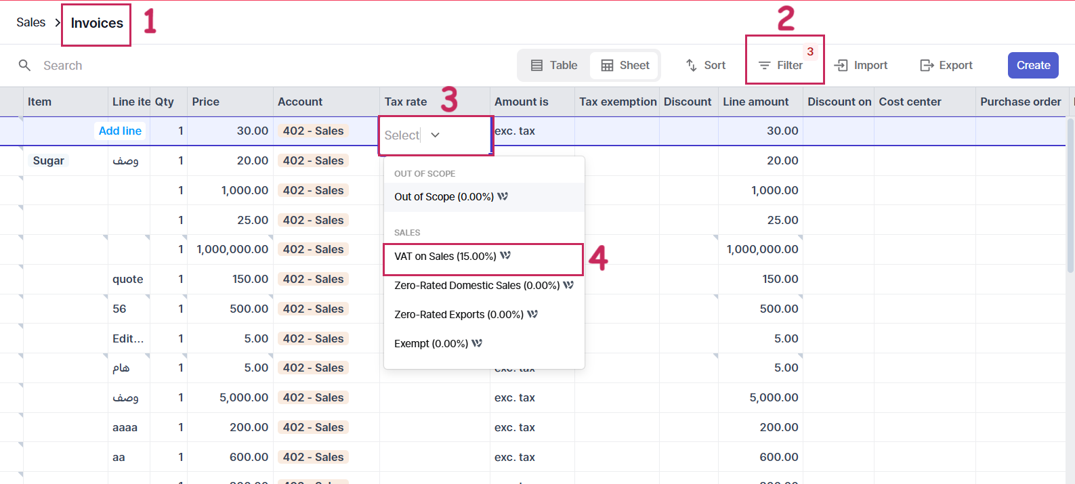The width and height of the screenshot is (1075, 484).
Task: Click the quote line item cell
Action: click(x=128, y=279)
